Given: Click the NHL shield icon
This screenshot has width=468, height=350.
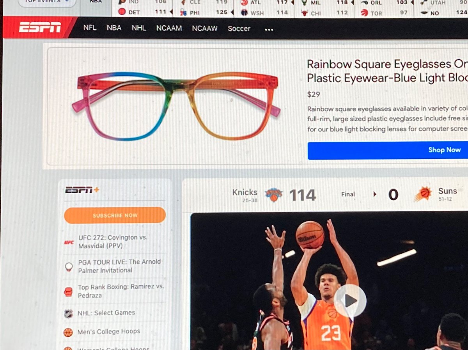Looking at the screenshot, I should [68, 313].
